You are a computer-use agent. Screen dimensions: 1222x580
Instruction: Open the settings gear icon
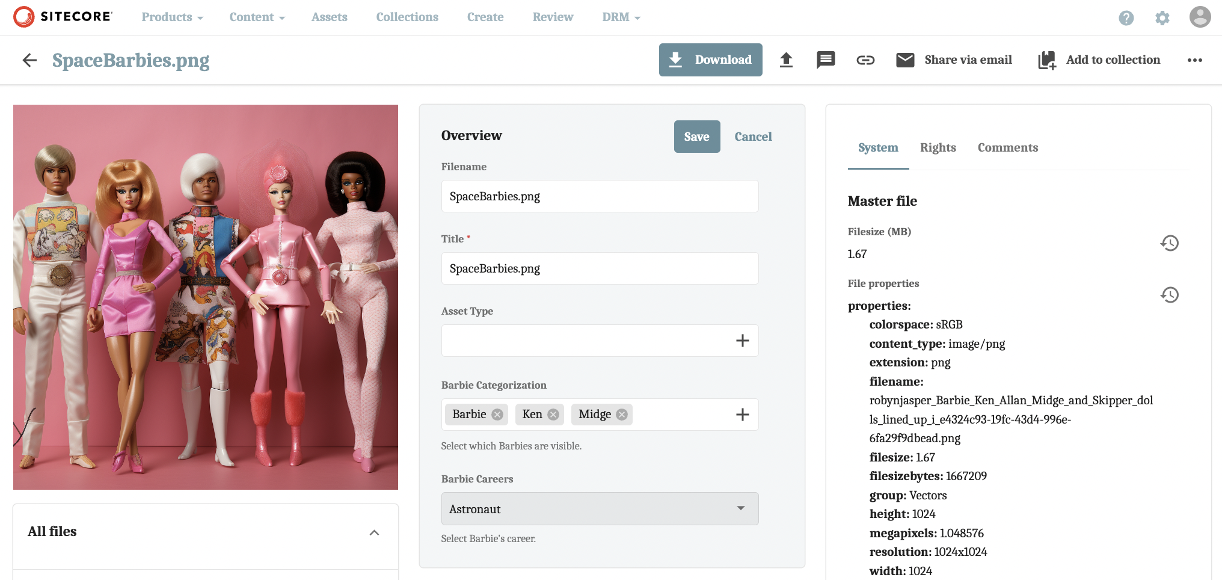pos(1162,17)
